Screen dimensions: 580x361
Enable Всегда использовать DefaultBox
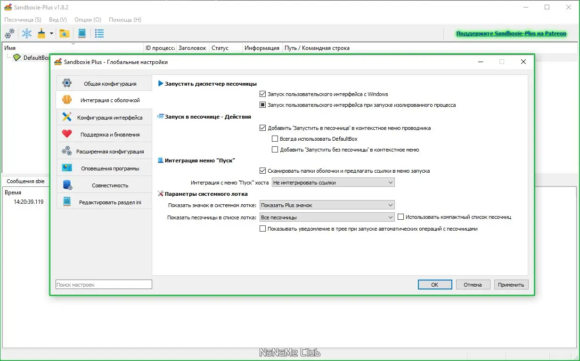(275, 139)
